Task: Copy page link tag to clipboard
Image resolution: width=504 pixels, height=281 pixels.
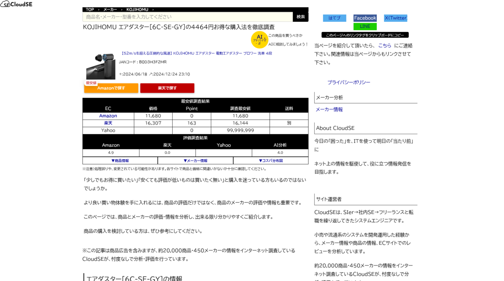Action: tap(365, 35)
